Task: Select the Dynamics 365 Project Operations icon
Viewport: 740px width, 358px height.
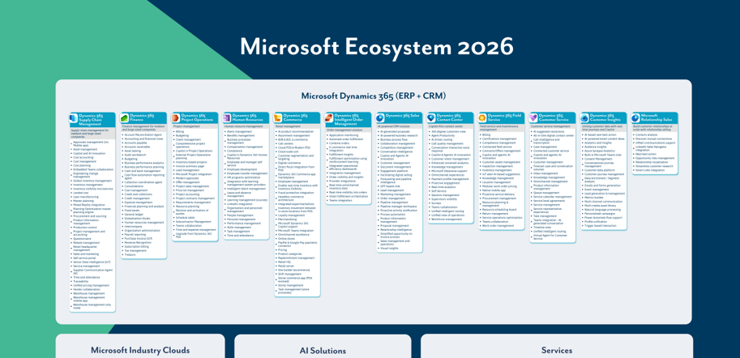Action: tap(176, 118)
